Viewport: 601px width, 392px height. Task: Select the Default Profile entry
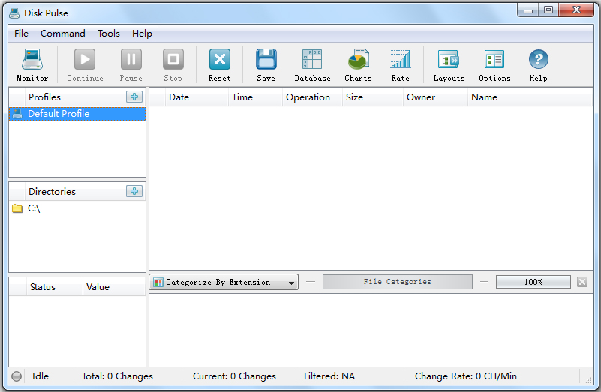tap(77, 114)
